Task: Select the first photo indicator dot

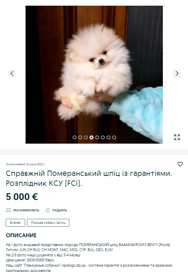Action: point(74,137)
